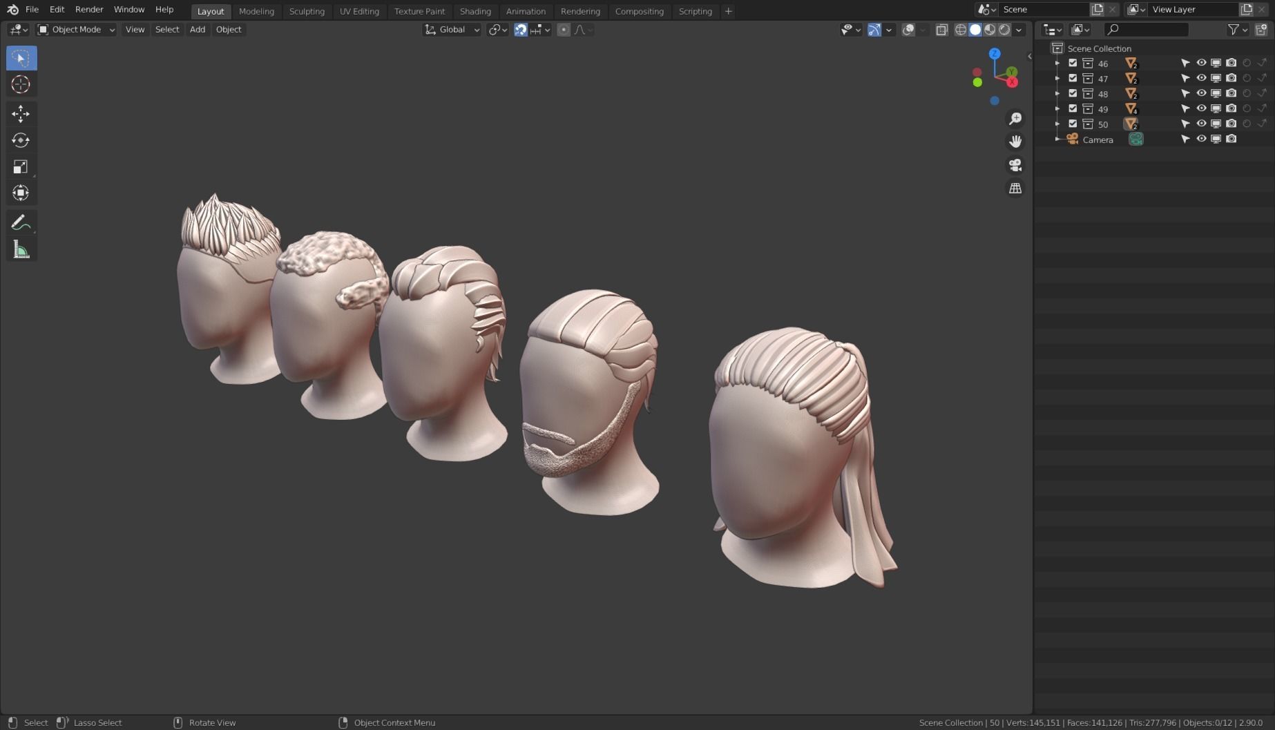Expand collection 50 in outliner
This screenshot has width=1275, height=730.
[x=1057, y=124]
